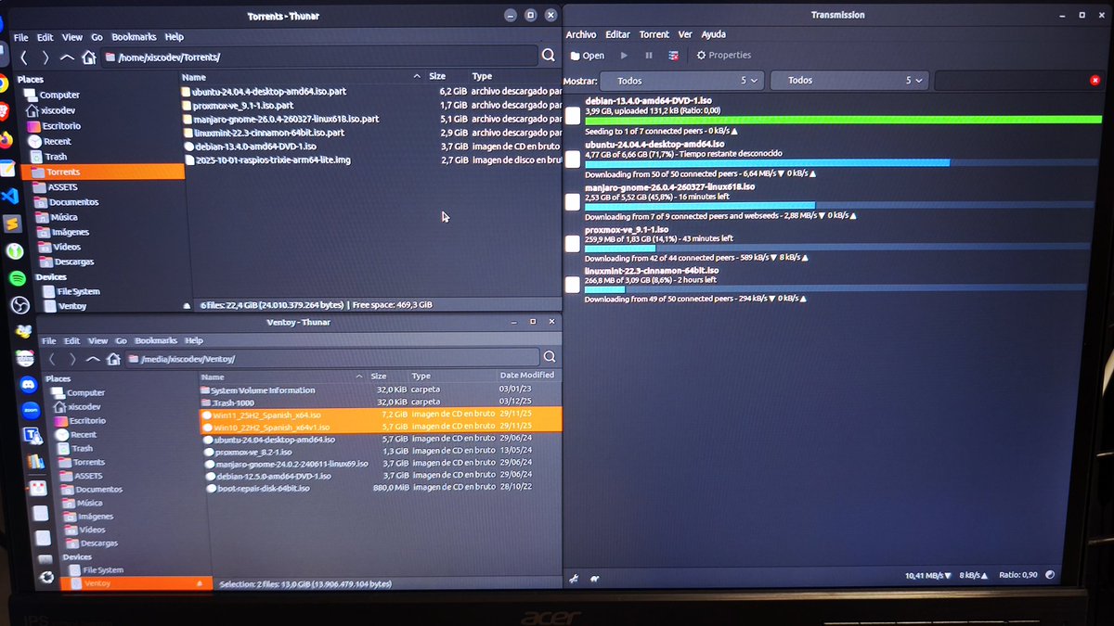The height and width of the screenshot is (626, 1114).
Task: Click the ubuntu-24.04.4 download progress bar
Action: [x=841, y=162]
